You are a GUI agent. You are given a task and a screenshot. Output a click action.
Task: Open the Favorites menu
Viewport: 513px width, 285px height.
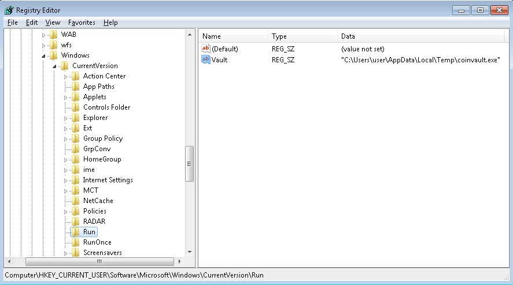[82, 22]
